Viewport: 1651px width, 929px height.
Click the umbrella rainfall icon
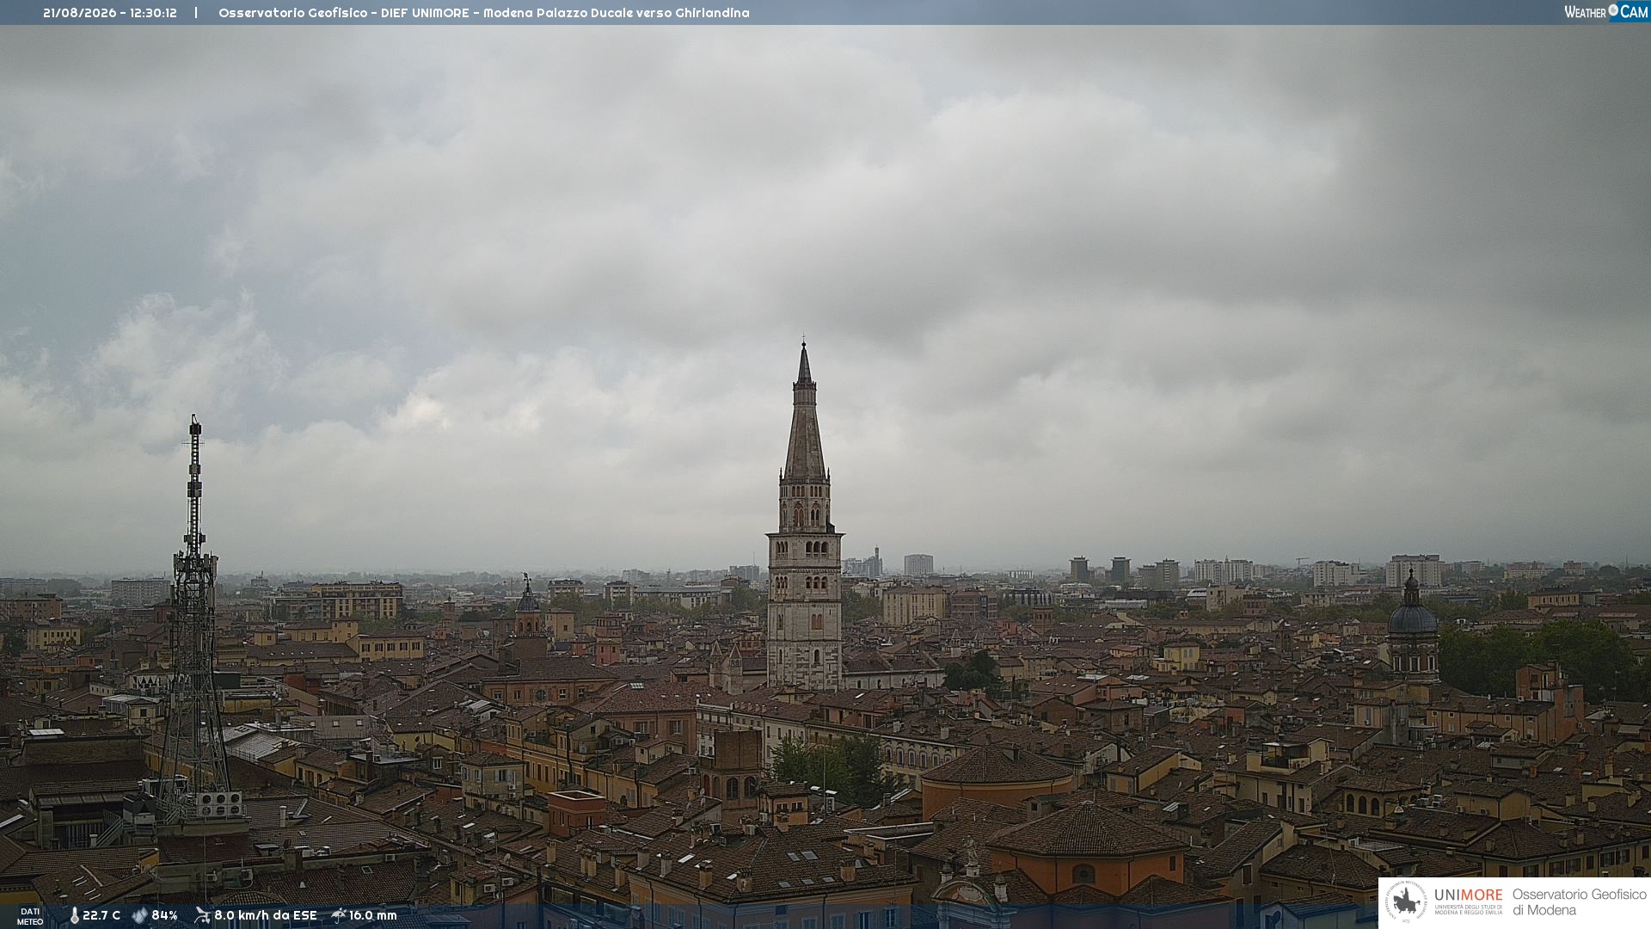(339, 915)
